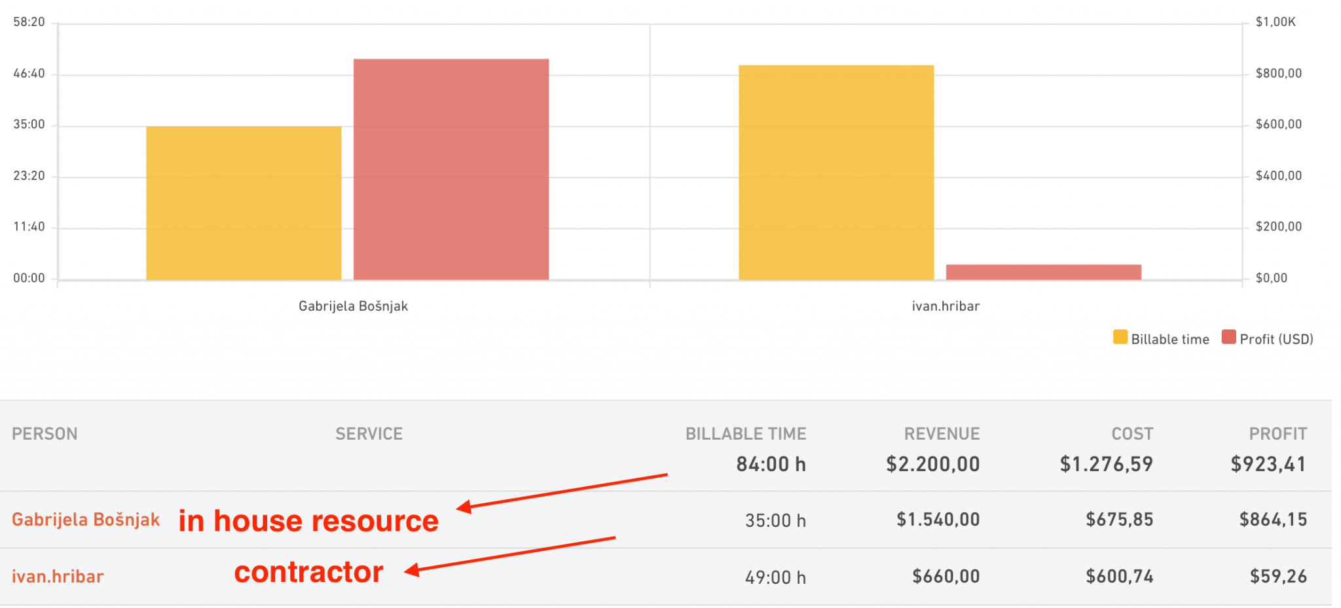
Task: Click total revenue $2.200,00
Action: coord(933,464)
